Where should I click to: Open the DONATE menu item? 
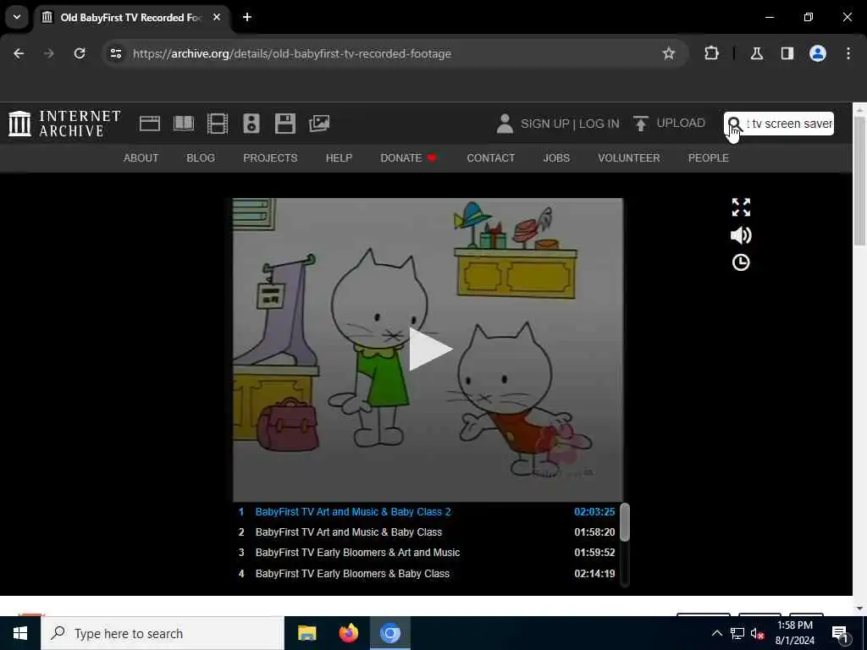[409, 158]
